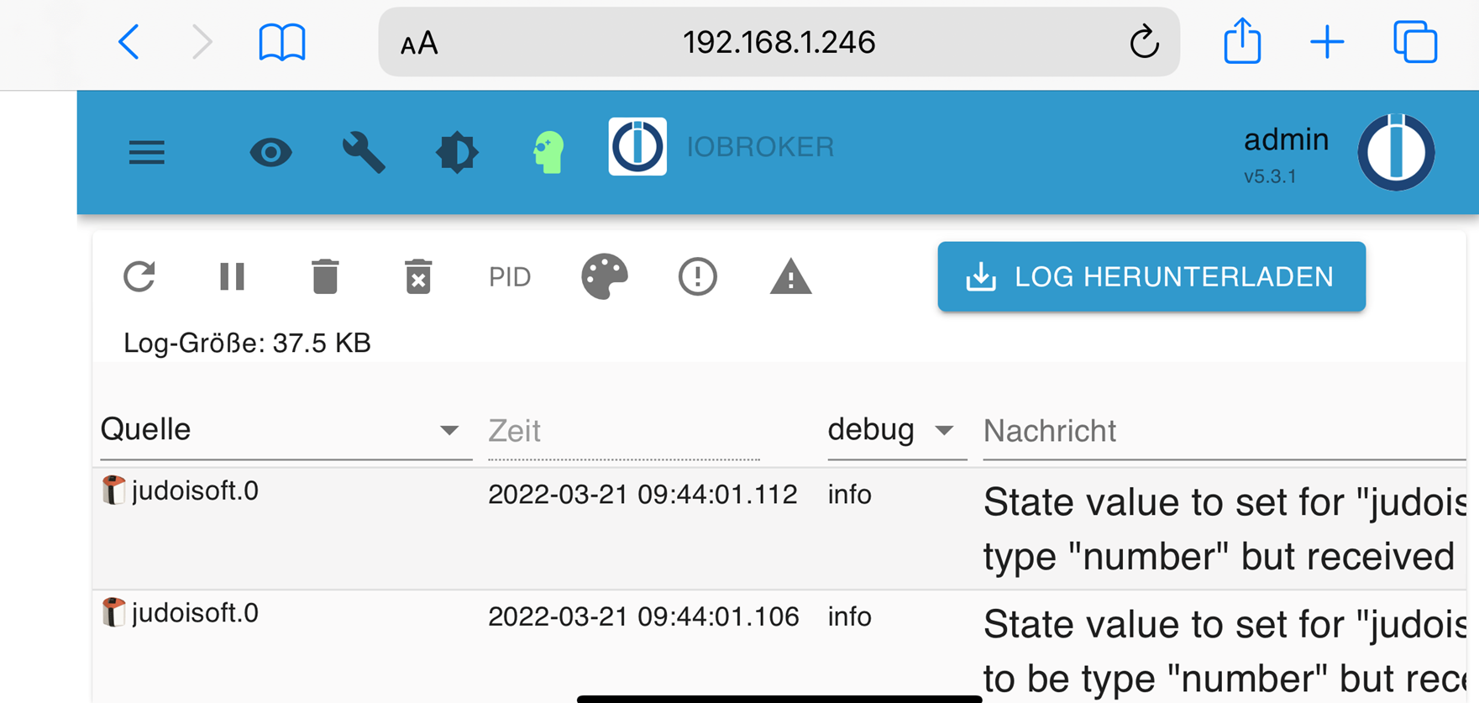Click the delete log file icon

(417, 276)
